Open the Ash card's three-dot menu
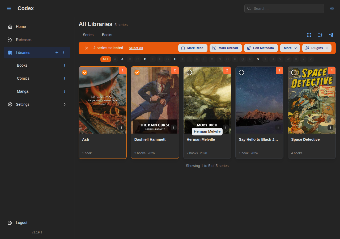The image size is (340, 239). tap(121, 127)
